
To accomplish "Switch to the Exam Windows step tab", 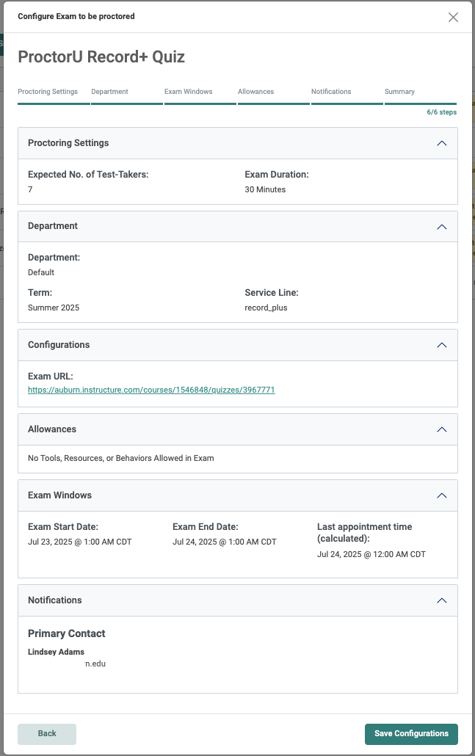I will click(x=186, y=92).
